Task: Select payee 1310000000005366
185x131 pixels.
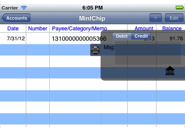Action: pyautogui.click(x=79, y=38)
